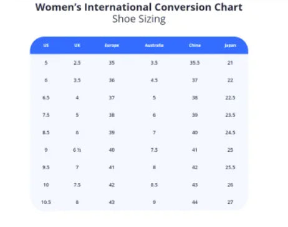This screenshot has width=288, height=227.
Task: Click Australia size 8.5 cell
Action: 154,185
